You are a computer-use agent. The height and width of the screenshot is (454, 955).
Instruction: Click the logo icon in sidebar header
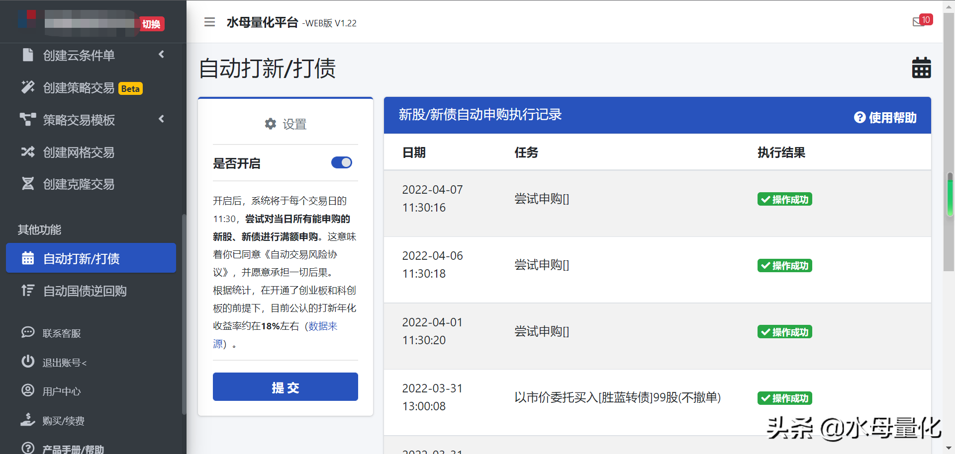coord(27,19)
